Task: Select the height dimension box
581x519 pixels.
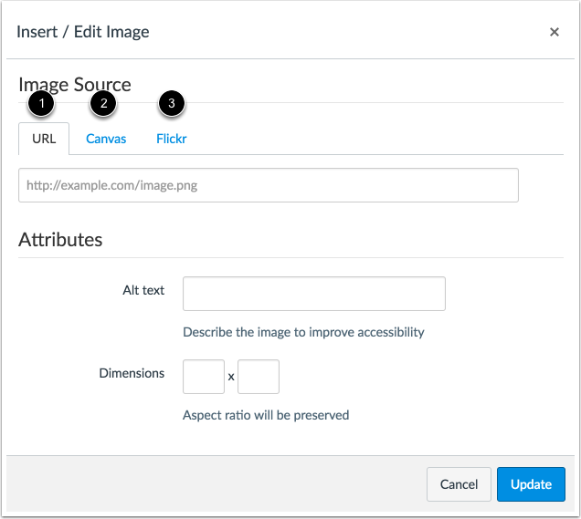Action: click(259, 377)
